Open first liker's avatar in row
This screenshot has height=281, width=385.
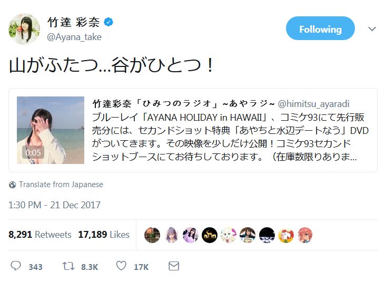tap(152, 235)
